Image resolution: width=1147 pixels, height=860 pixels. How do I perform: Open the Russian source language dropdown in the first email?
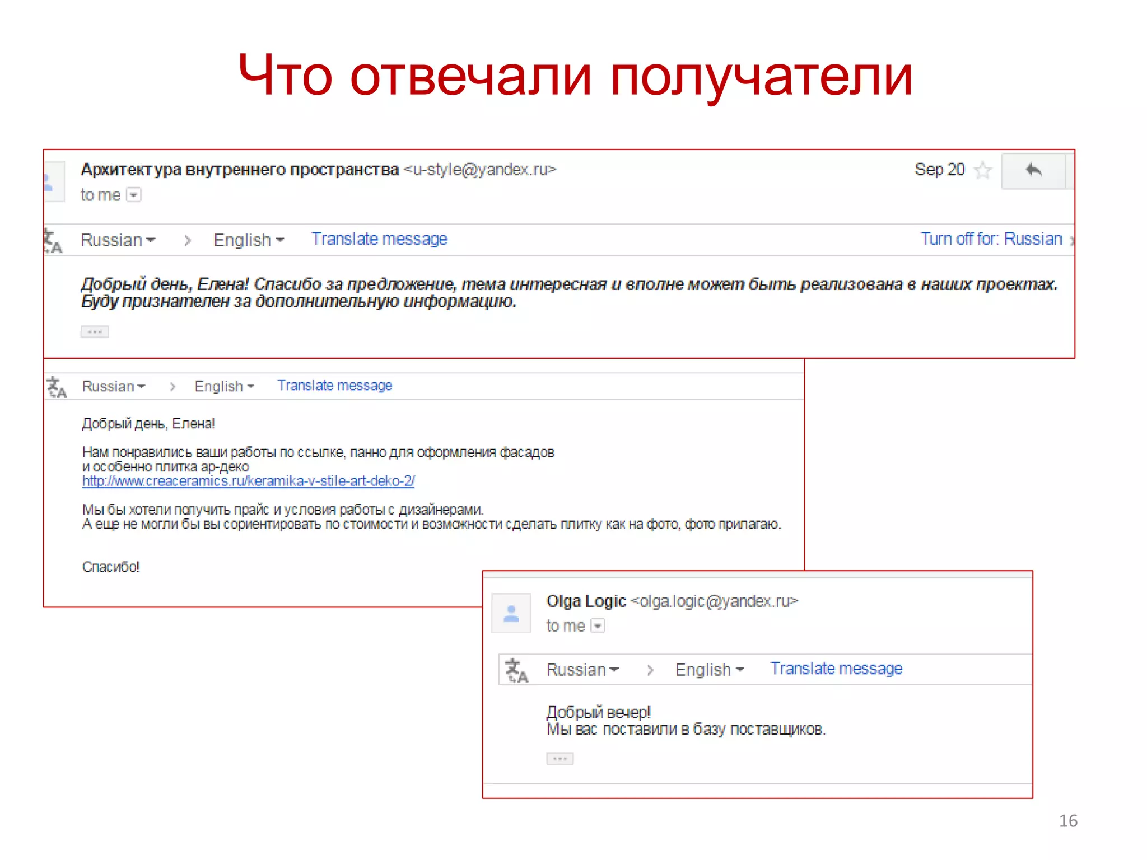pyautogui.click(x=118, y=240)
